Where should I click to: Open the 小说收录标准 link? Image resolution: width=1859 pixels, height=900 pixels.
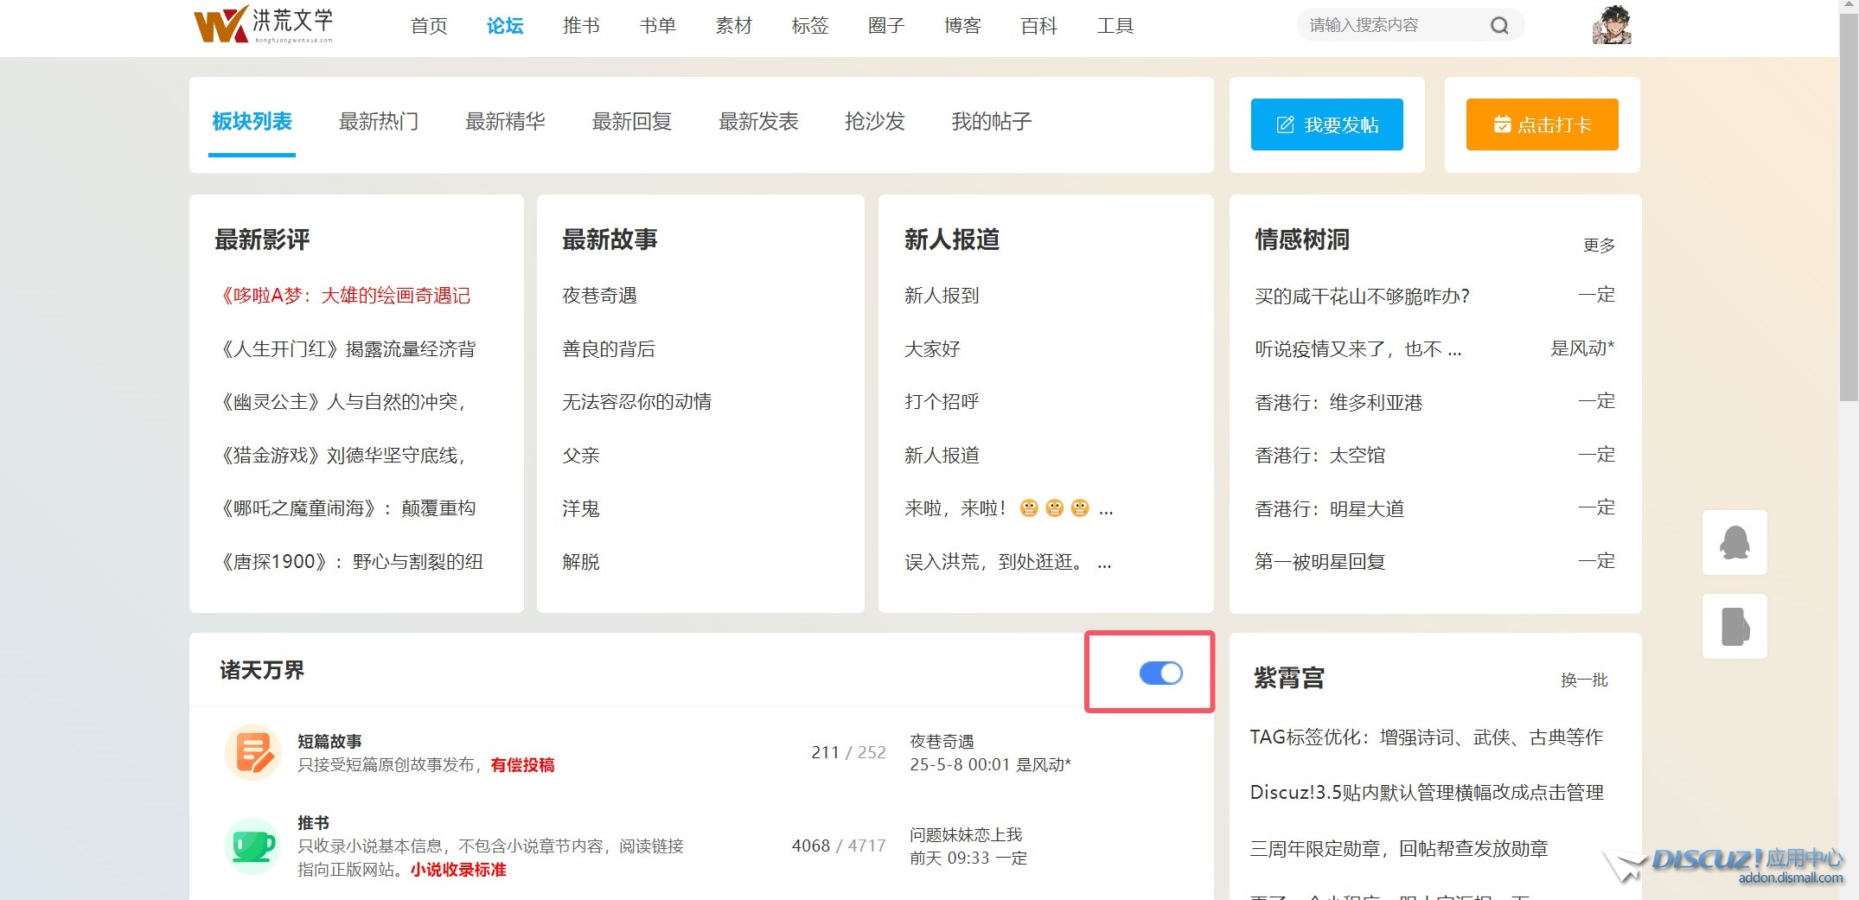[x=458, y=870]
